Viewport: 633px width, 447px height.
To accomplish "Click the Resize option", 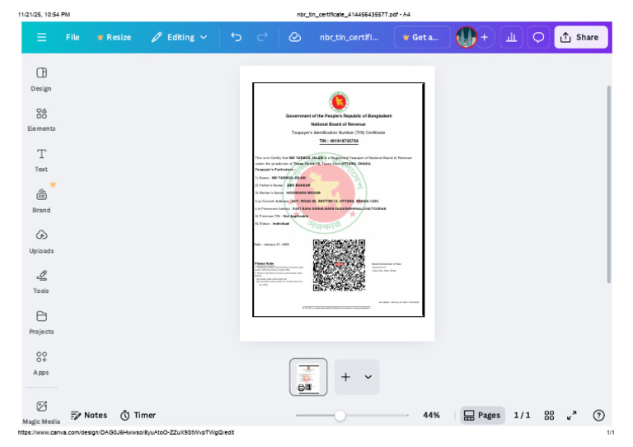I will [115, 38].
